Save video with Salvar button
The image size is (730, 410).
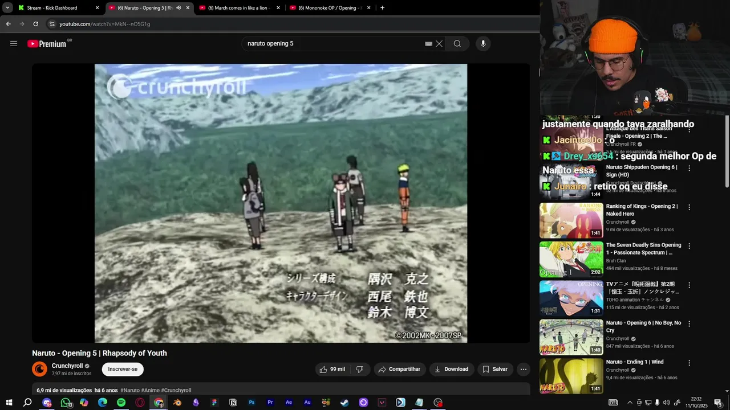[x=495, y=369]
